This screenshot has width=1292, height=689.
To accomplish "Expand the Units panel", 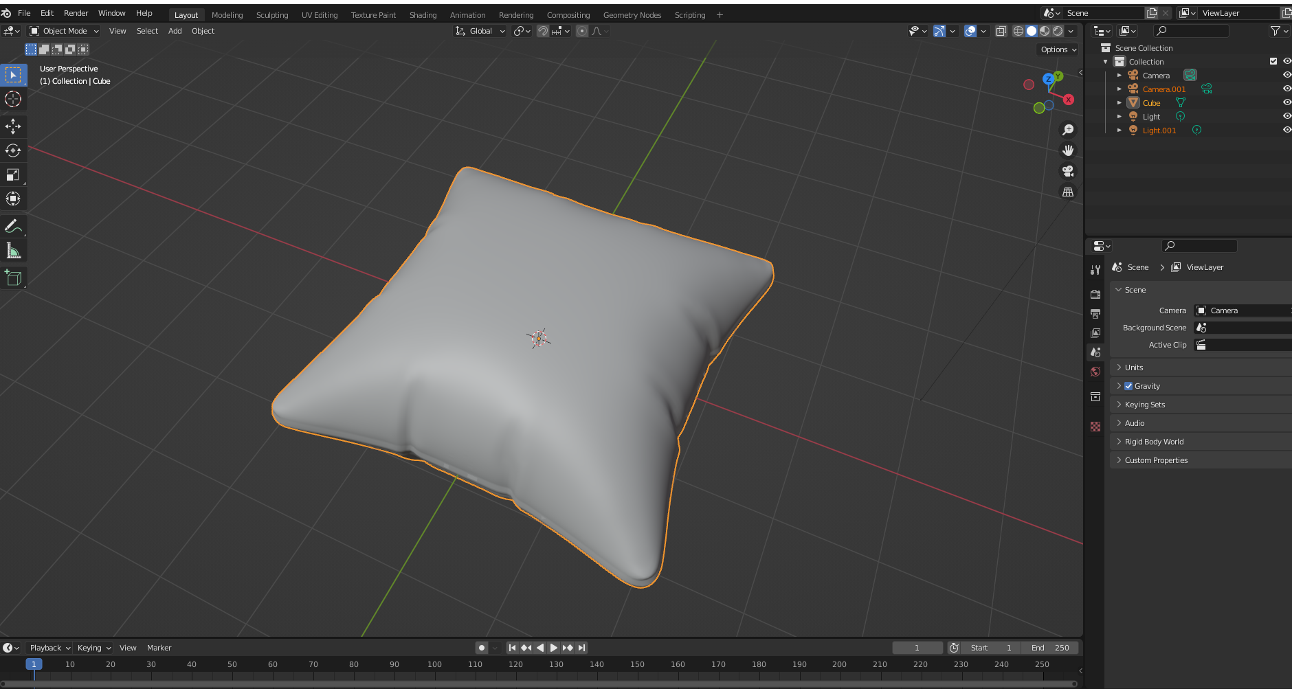I will (x=1134, y=368).
